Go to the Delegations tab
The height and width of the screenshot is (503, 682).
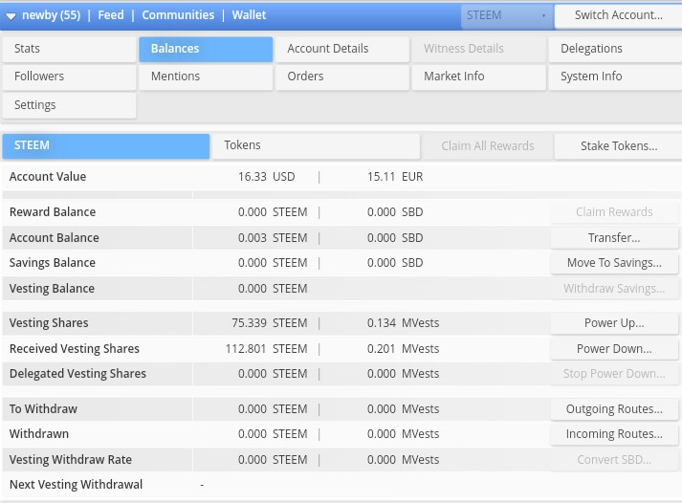point(615,49)
